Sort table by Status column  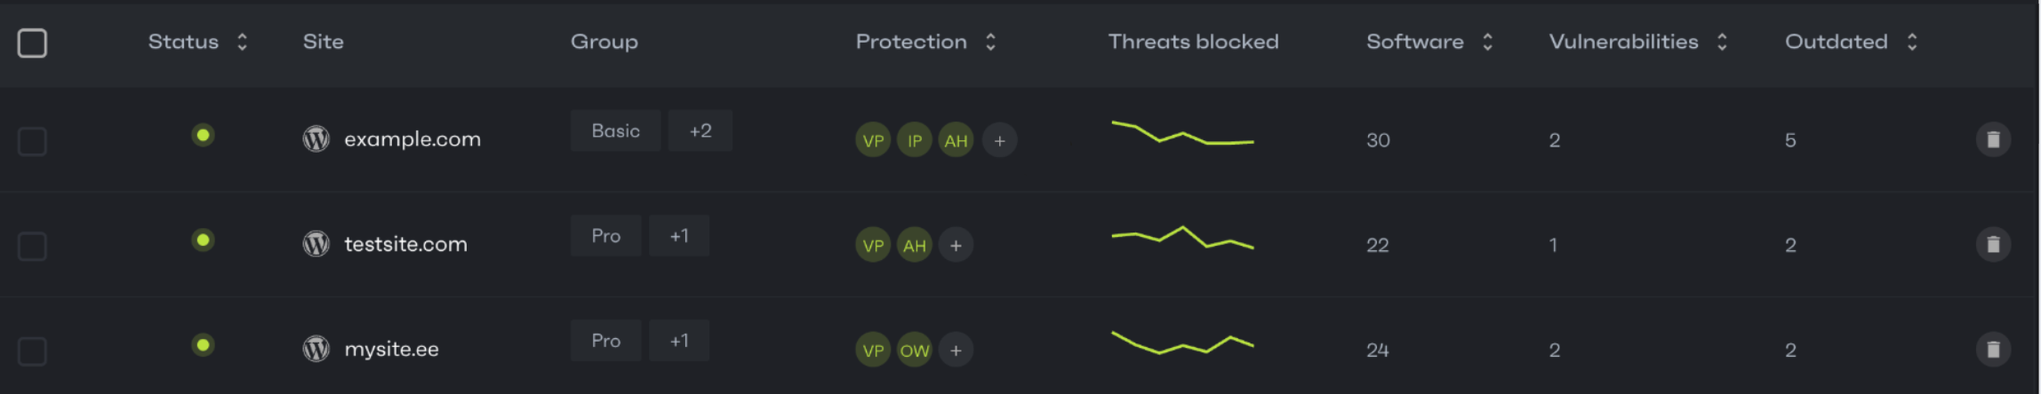(x=242, y=42)
